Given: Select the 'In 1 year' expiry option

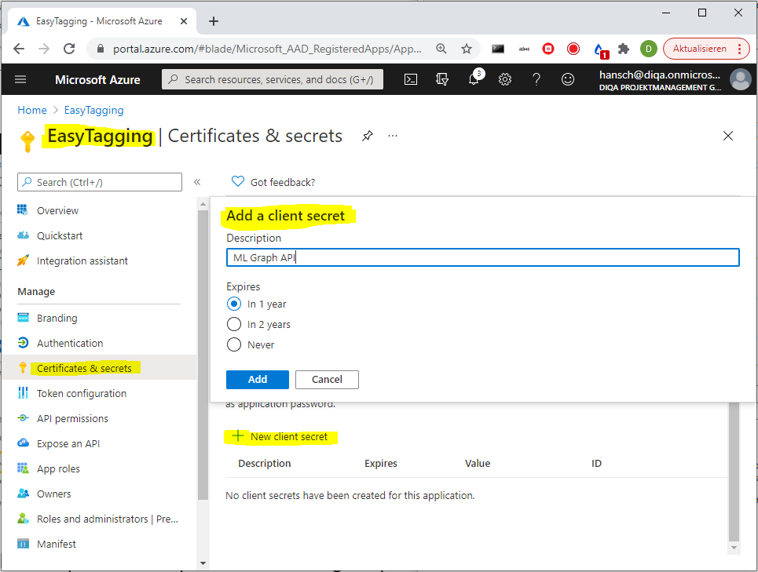Looking at the screenshot, I should pos(234,304).
